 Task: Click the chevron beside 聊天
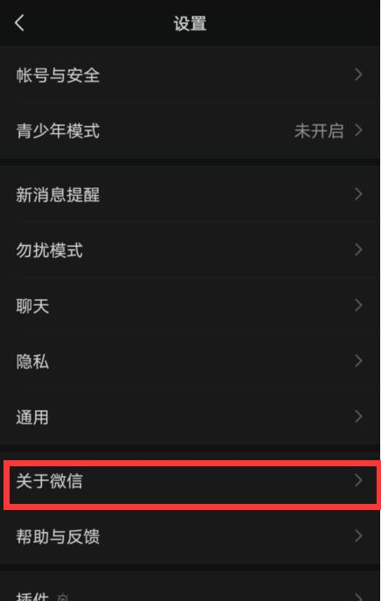point(358,305)
